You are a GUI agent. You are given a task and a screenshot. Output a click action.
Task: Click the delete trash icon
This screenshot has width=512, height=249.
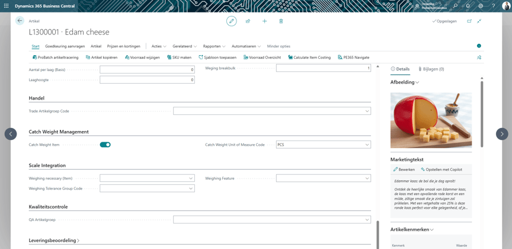pos(281,21)
